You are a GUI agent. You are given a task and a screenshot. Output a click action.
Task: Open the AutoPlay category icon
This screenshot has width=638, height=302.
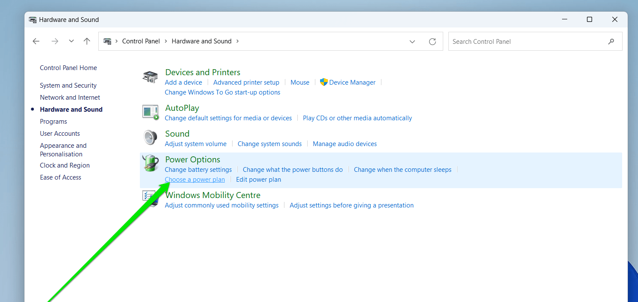click(151, 112)
